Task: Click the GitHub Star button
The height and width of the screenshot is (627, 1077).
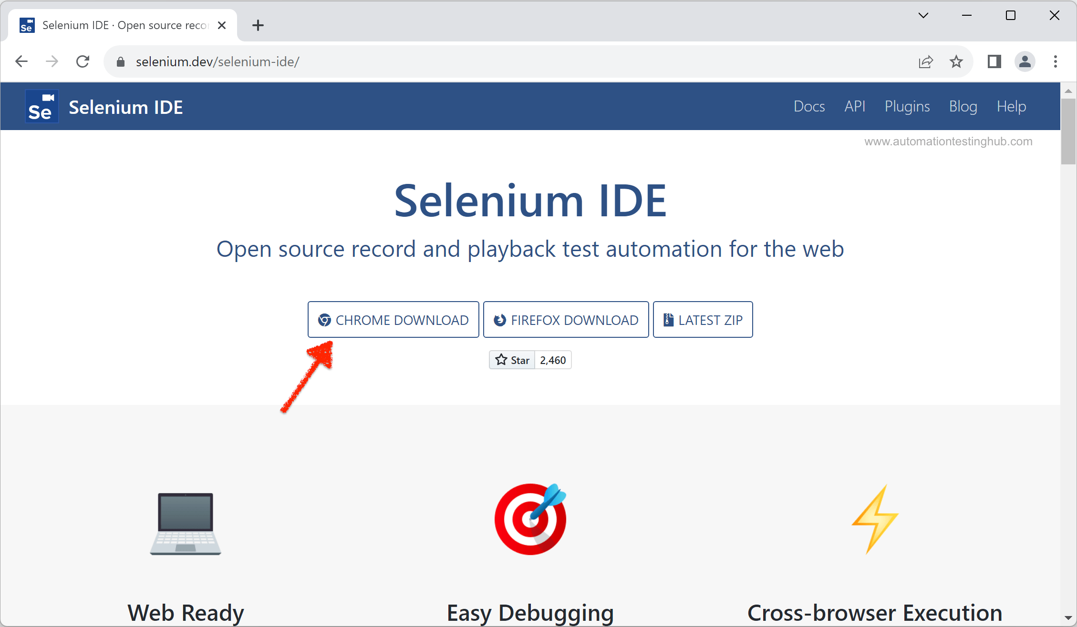Action: coord(512,360)
